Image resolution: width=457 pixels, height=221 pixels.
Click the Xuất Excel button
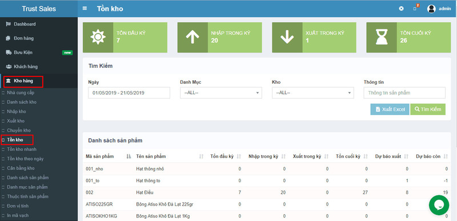point(390,109)
